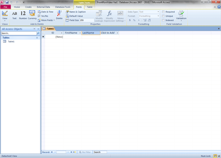Open Name & Caption properties
221x158 pixels.
pos(76,12)
